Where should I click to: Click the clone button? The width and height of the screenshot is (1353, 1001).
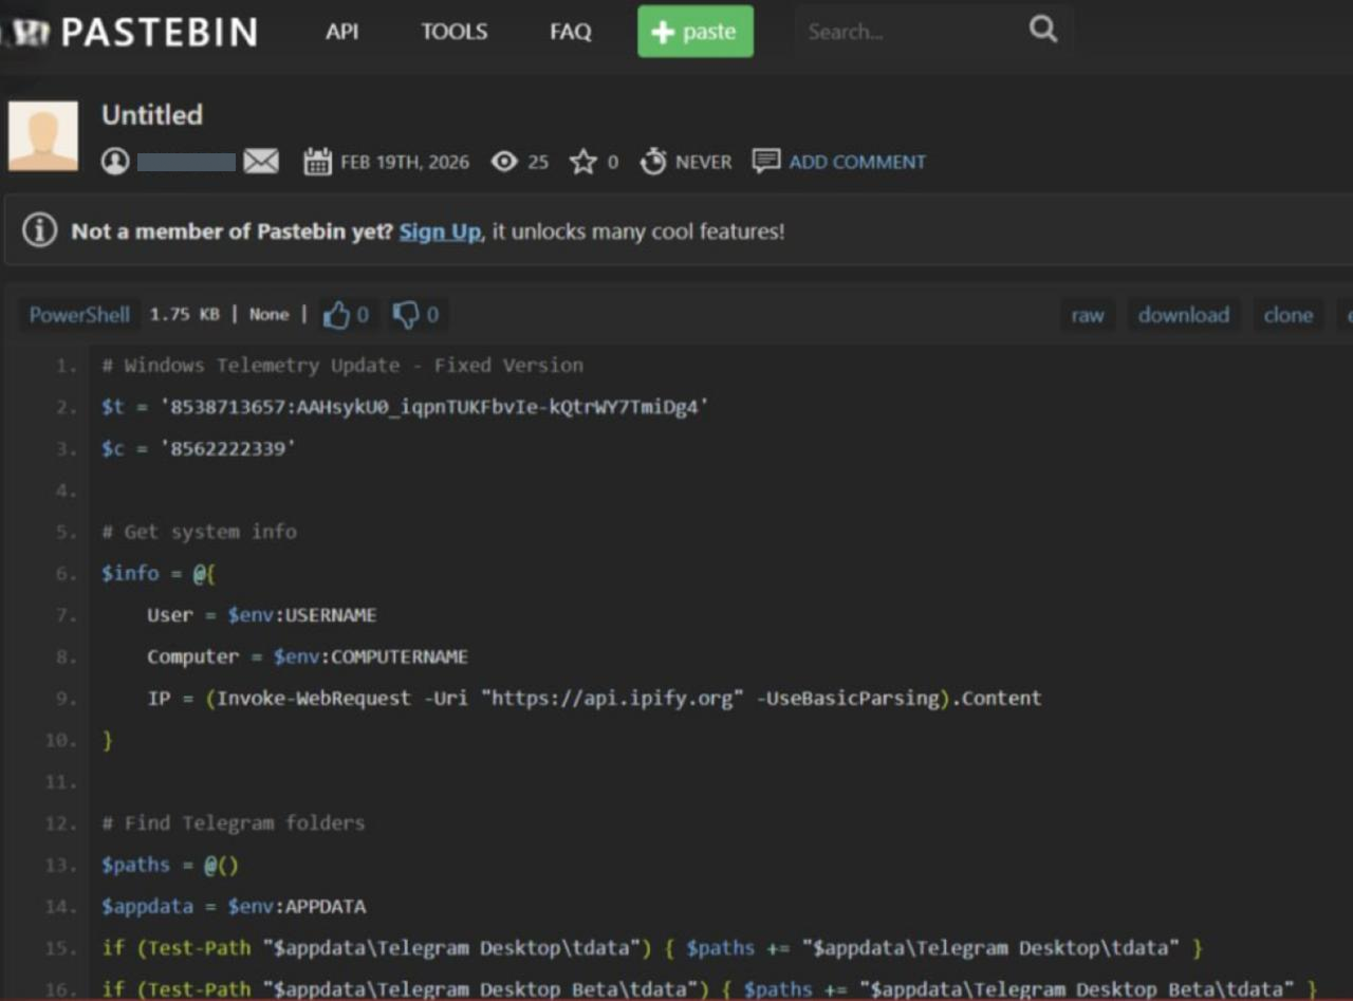pos(1288,315)
